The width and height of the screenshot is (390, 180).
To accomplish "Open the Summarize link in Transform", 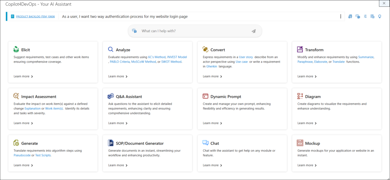I will tap(366, 57).
